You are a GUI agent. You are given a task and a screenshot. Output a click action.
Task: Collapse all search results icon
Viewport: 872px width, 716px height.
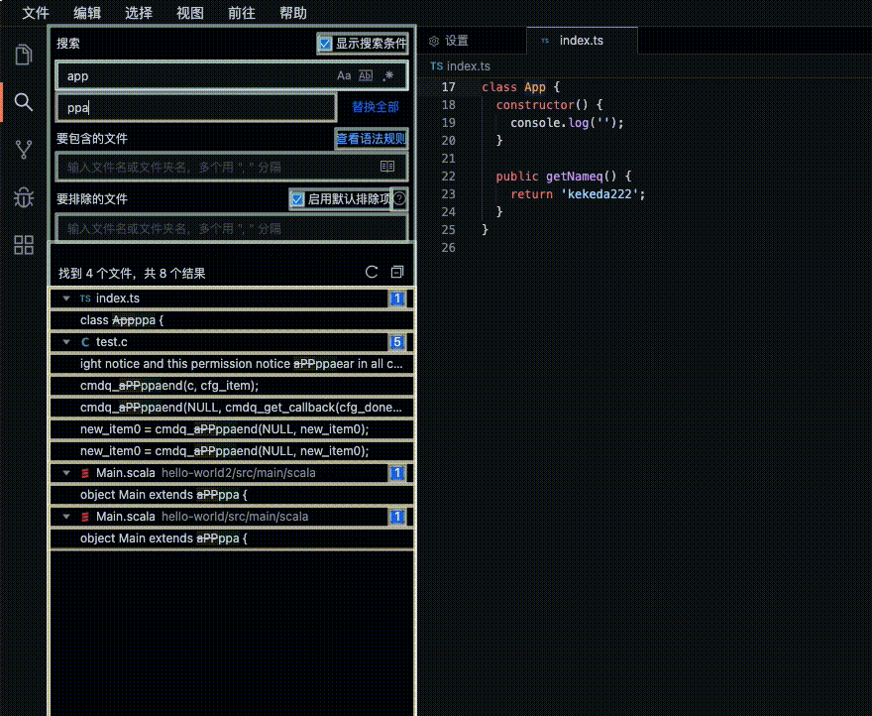[397, 272]
